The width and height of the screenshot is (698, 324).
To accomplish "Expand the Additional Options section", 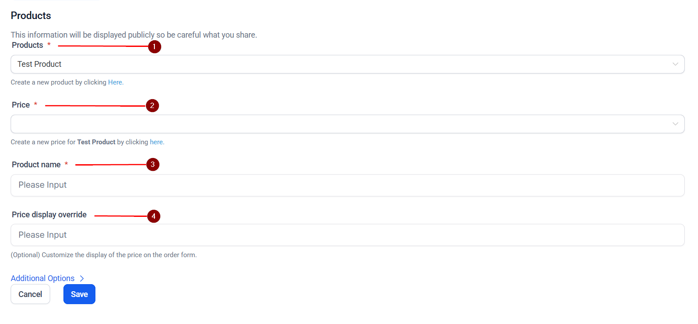I will [x=43, y=278].
